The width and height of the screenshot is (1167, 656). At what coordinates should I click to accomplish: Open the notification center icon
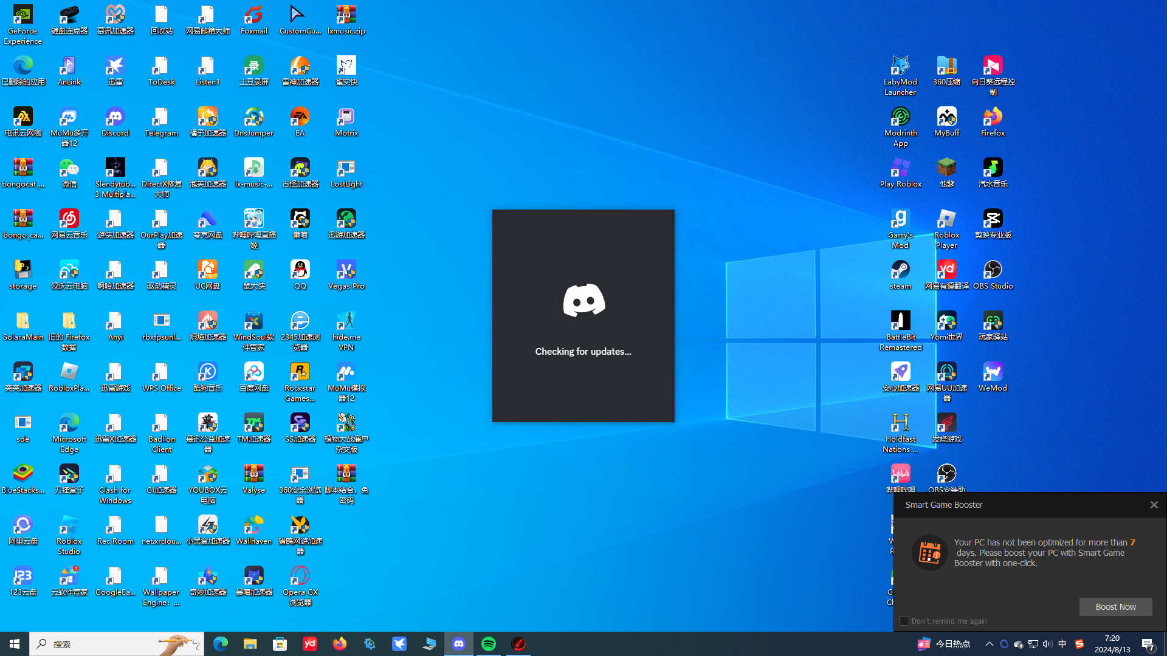[1148, 644]
